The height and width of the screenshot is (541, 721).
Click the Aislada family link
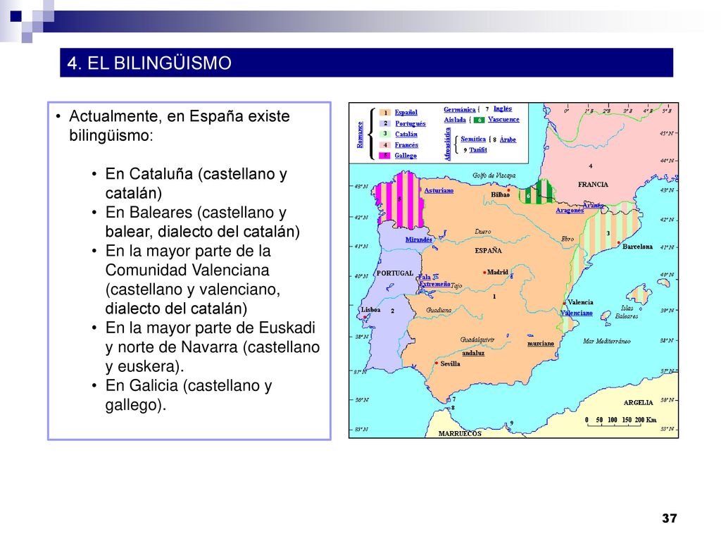click(455, 120)
